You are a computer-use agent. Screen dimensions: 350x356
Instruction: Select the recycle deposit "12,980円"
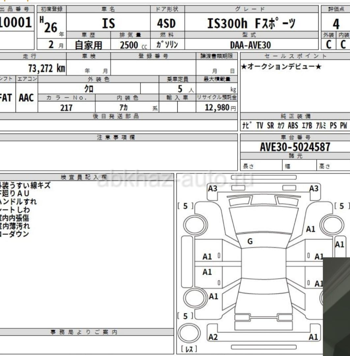[x=220, y=107]
